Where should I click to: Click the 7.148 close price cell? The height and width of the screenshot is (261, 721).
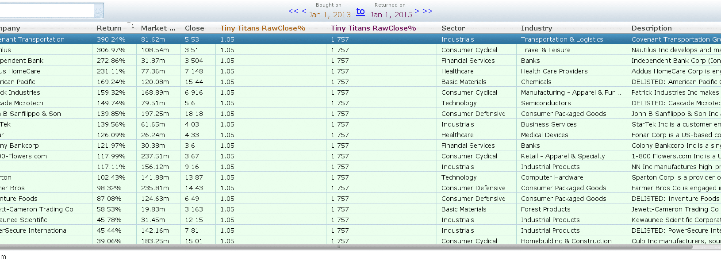tap(198, 71)
